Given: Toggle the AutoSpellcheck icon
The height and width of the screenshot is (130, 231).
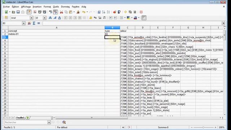Looking at the screenshot, I should pyautogui.click(x=55, y=12).
